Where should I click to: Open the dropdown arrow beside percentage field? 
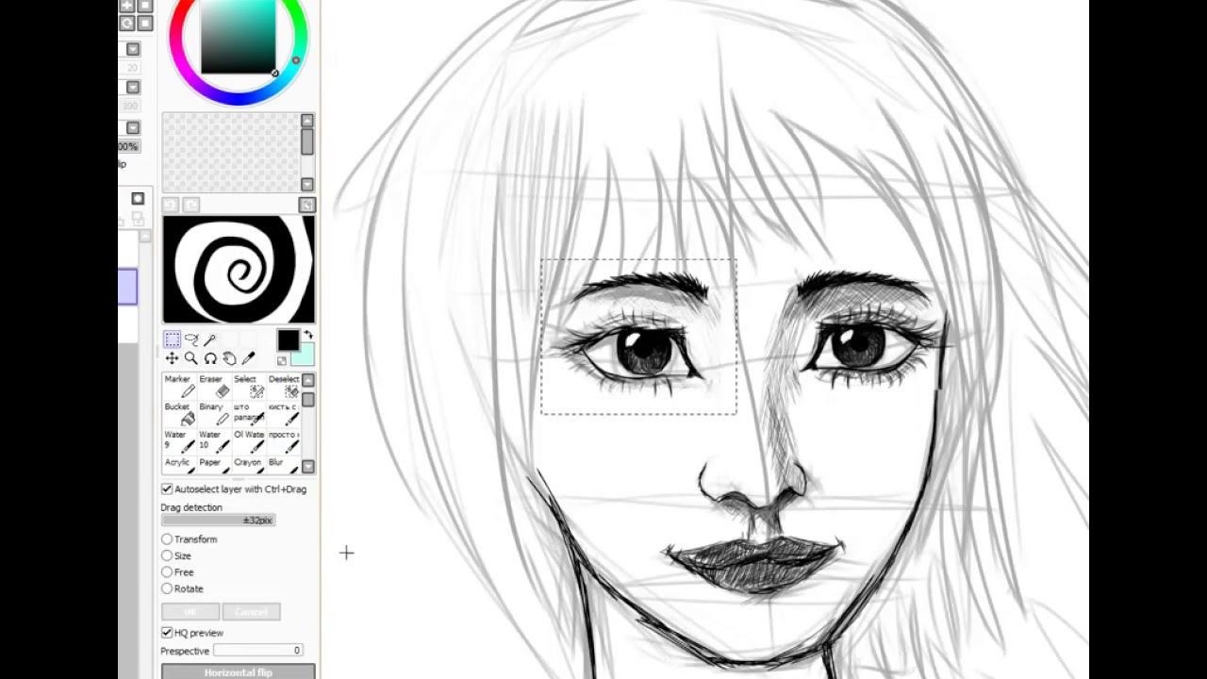tap(133, 127)
